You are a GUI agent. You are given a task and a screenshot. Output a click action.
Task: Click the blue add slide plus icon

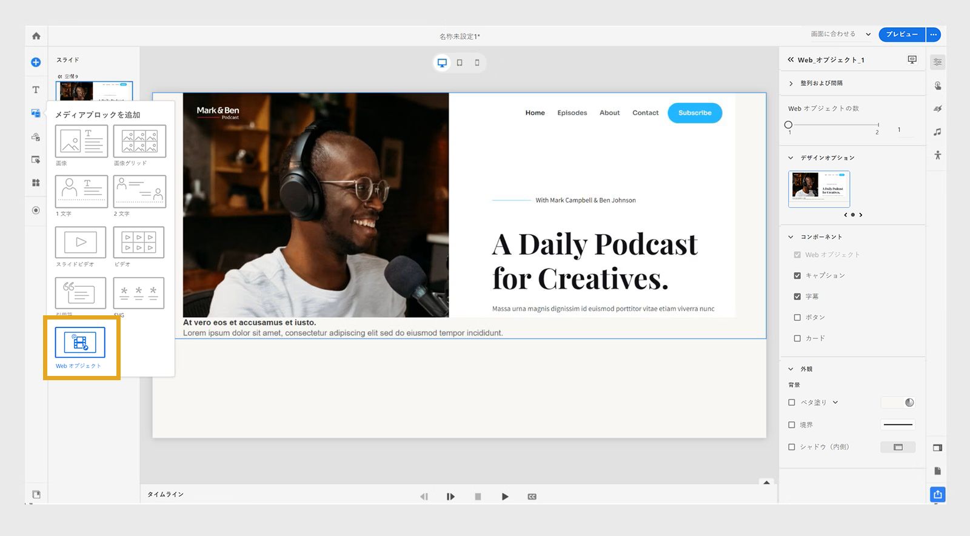pyautogui.click(x=36, y=62)
